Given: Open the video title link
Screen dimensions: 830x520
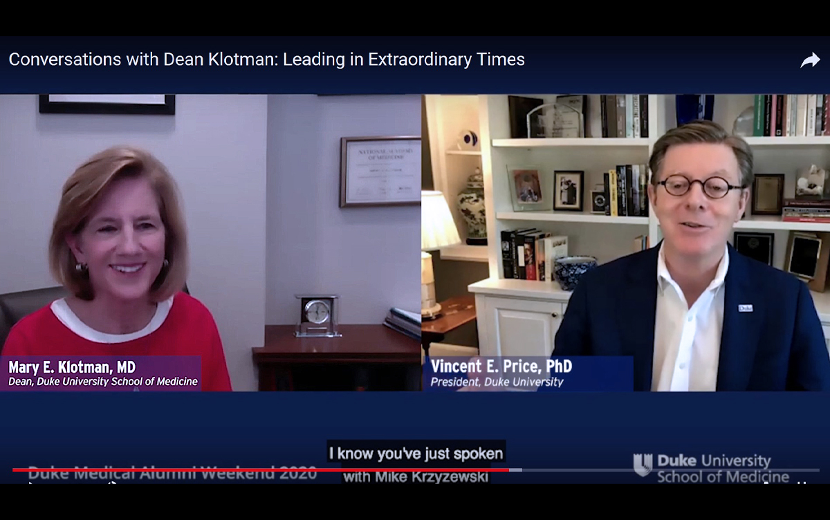Looking at the screenshot, I should pos(266,59).
